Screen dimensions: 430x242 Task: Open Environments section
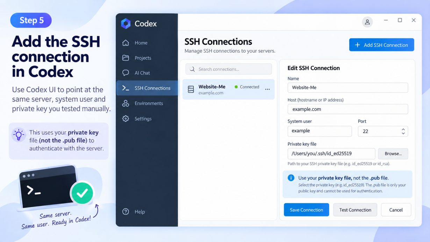pyautogui.click(x=147, y=103)
